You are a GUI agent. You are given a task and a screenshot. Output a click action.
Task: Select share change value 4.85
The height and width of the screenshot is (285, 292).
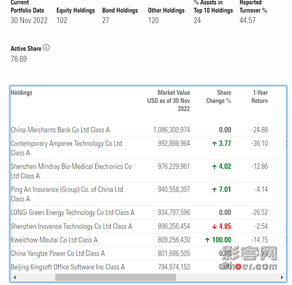tap(225, 226)
